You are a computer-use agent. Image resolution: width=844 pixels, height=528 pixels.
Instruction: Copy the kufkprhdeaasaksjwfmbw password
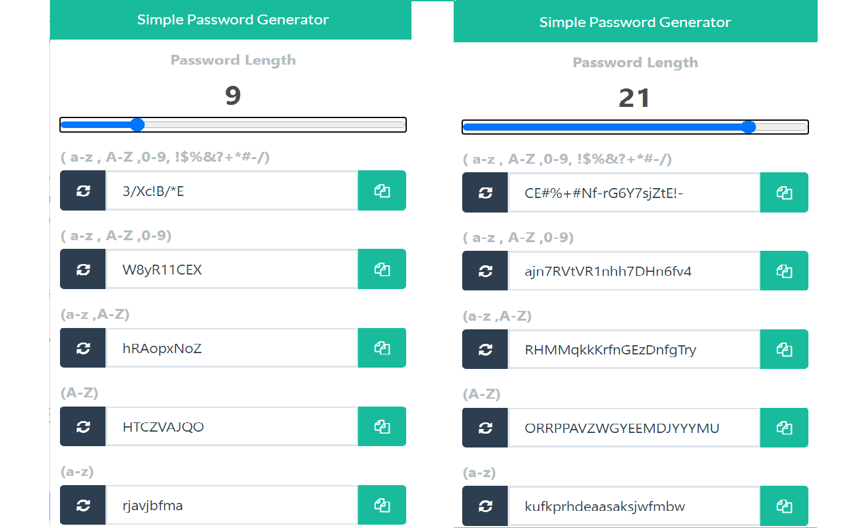click(784, 506)
